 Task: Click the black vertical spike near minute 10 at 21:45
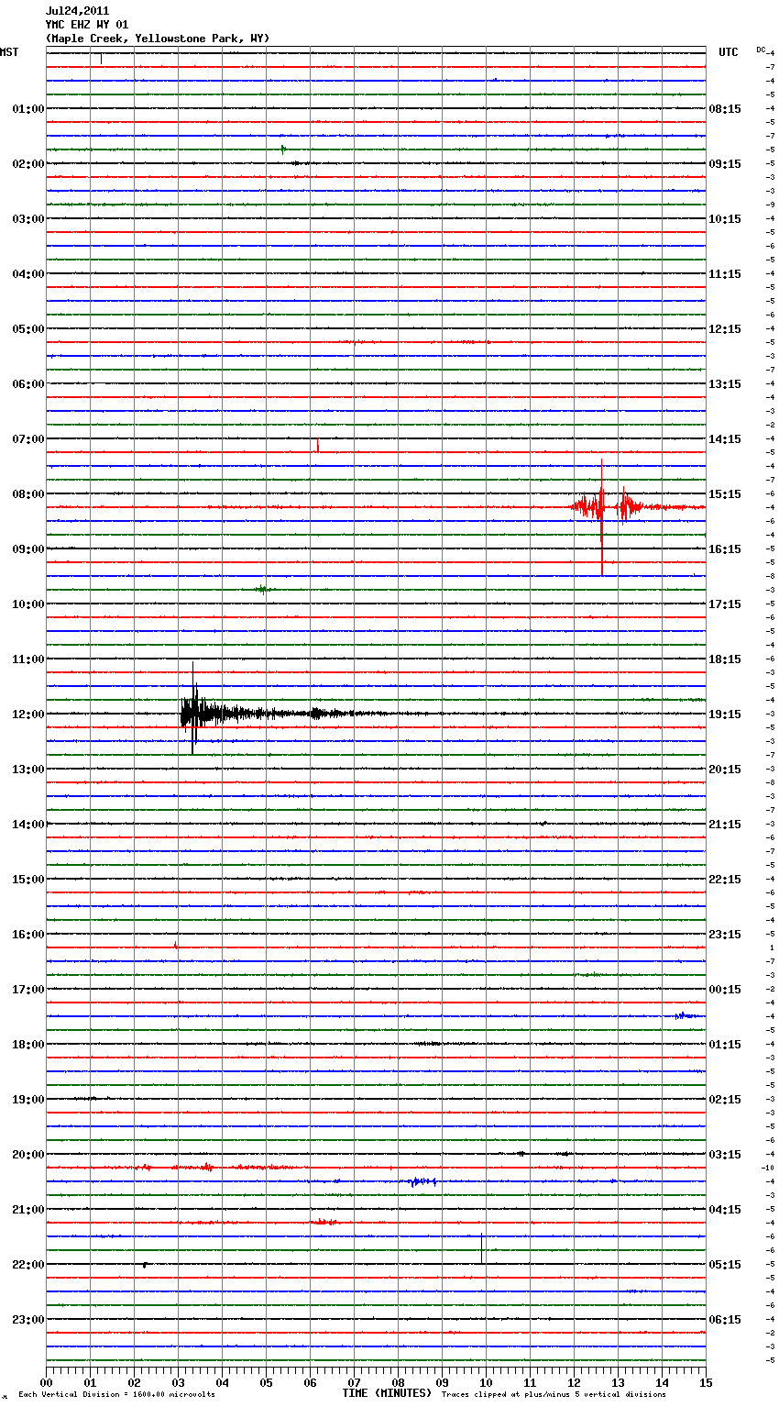tap(481, 1248)
